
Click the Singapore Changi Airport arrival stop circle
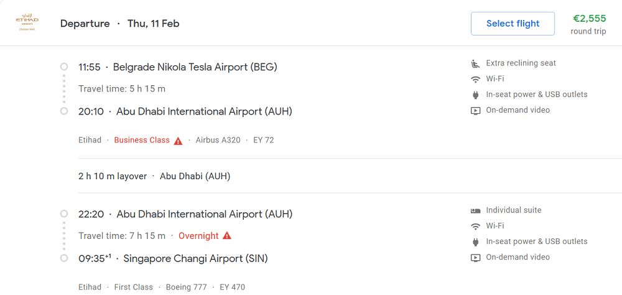click(64, 258)
